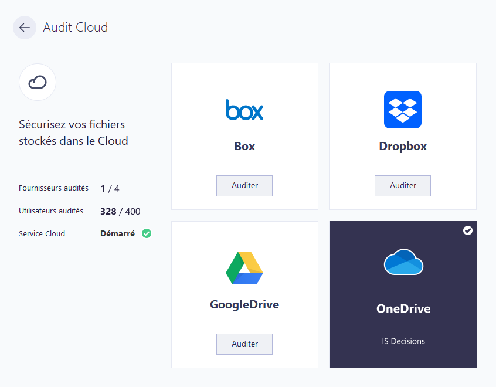Screen dimensions: 496x387
Task: Audit the Dropbox provider
Action: [403, 186]
